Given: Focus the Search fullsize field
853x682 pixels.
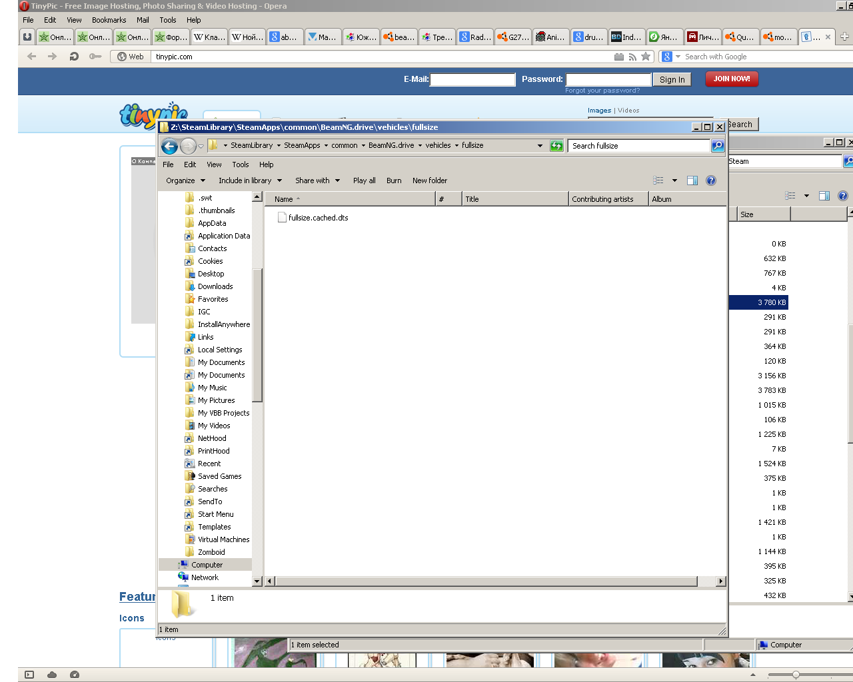Looking at the screenshot, I should coord(639,146).
